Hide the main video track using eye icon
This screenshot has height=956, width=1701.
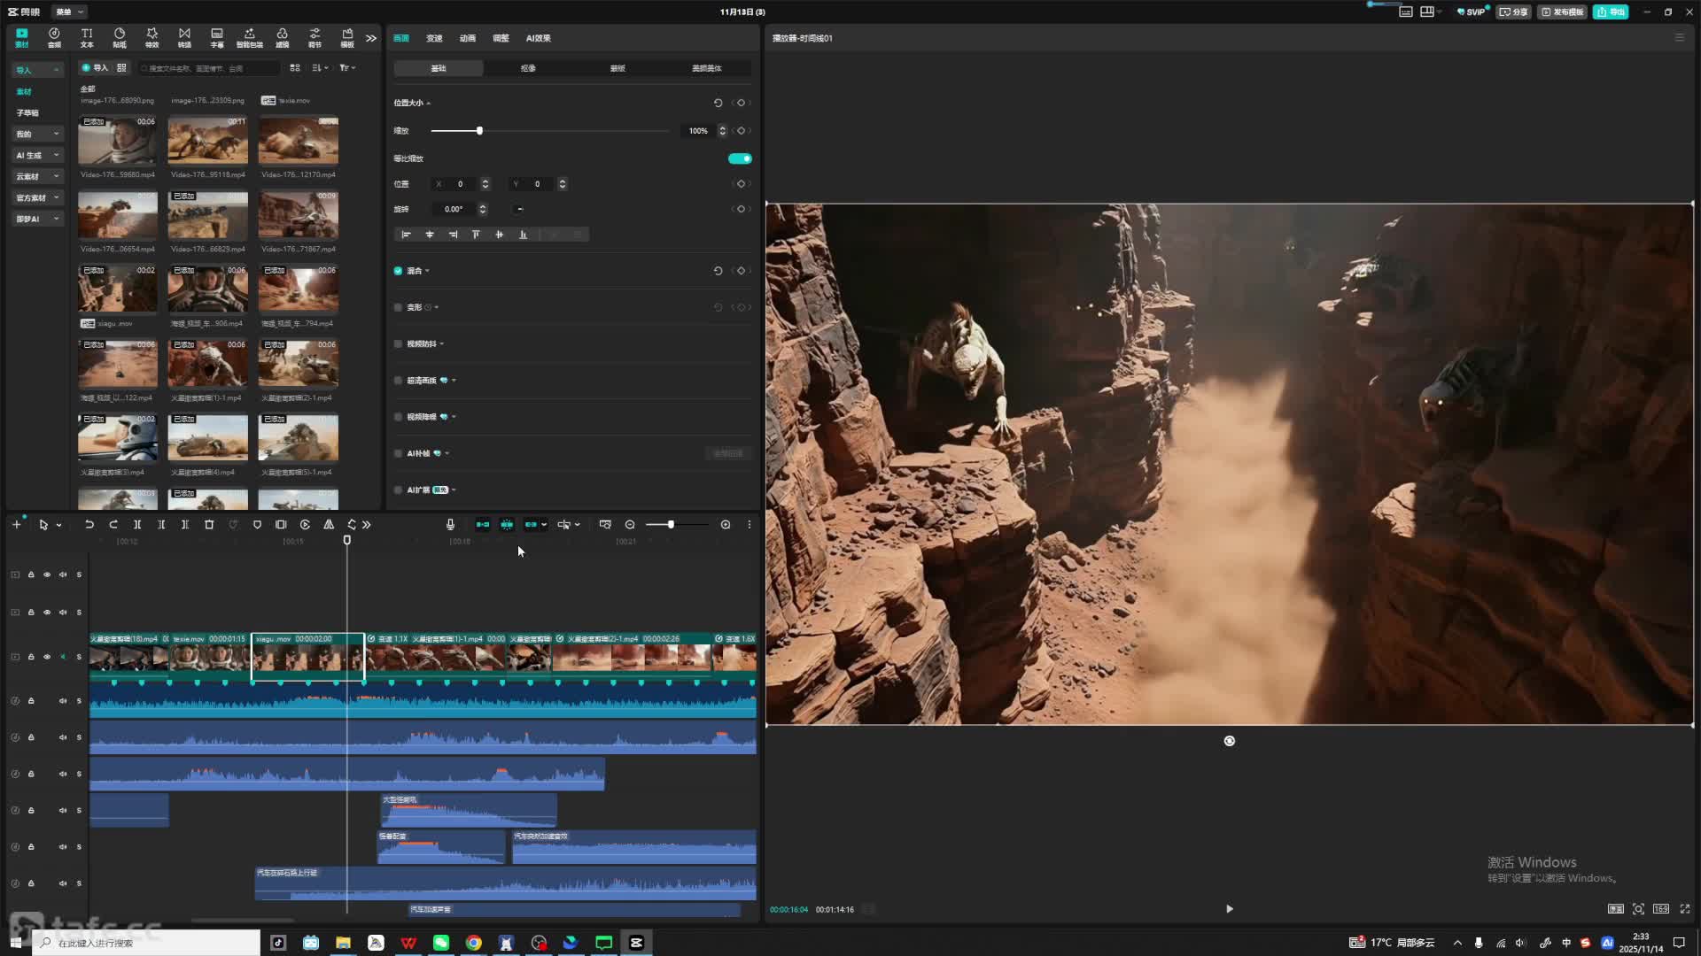coord(47,657)
